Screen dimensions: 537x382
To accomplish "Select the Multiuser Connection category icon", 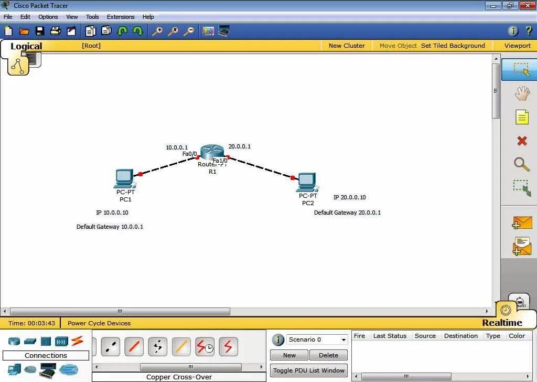I will [x=69, y=369].
